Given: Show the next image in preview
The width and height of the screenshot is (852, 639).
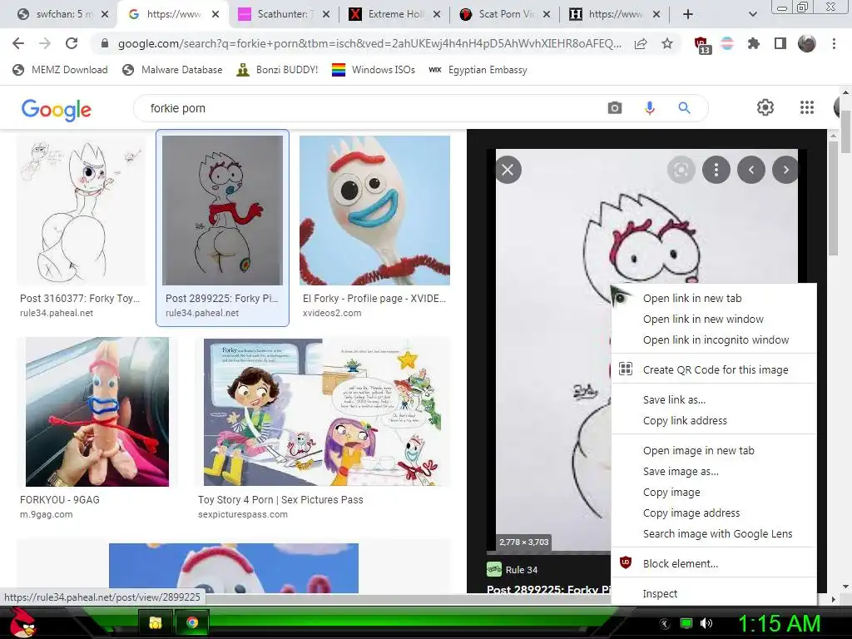Looking at the screenshot, I should (785, 170).
